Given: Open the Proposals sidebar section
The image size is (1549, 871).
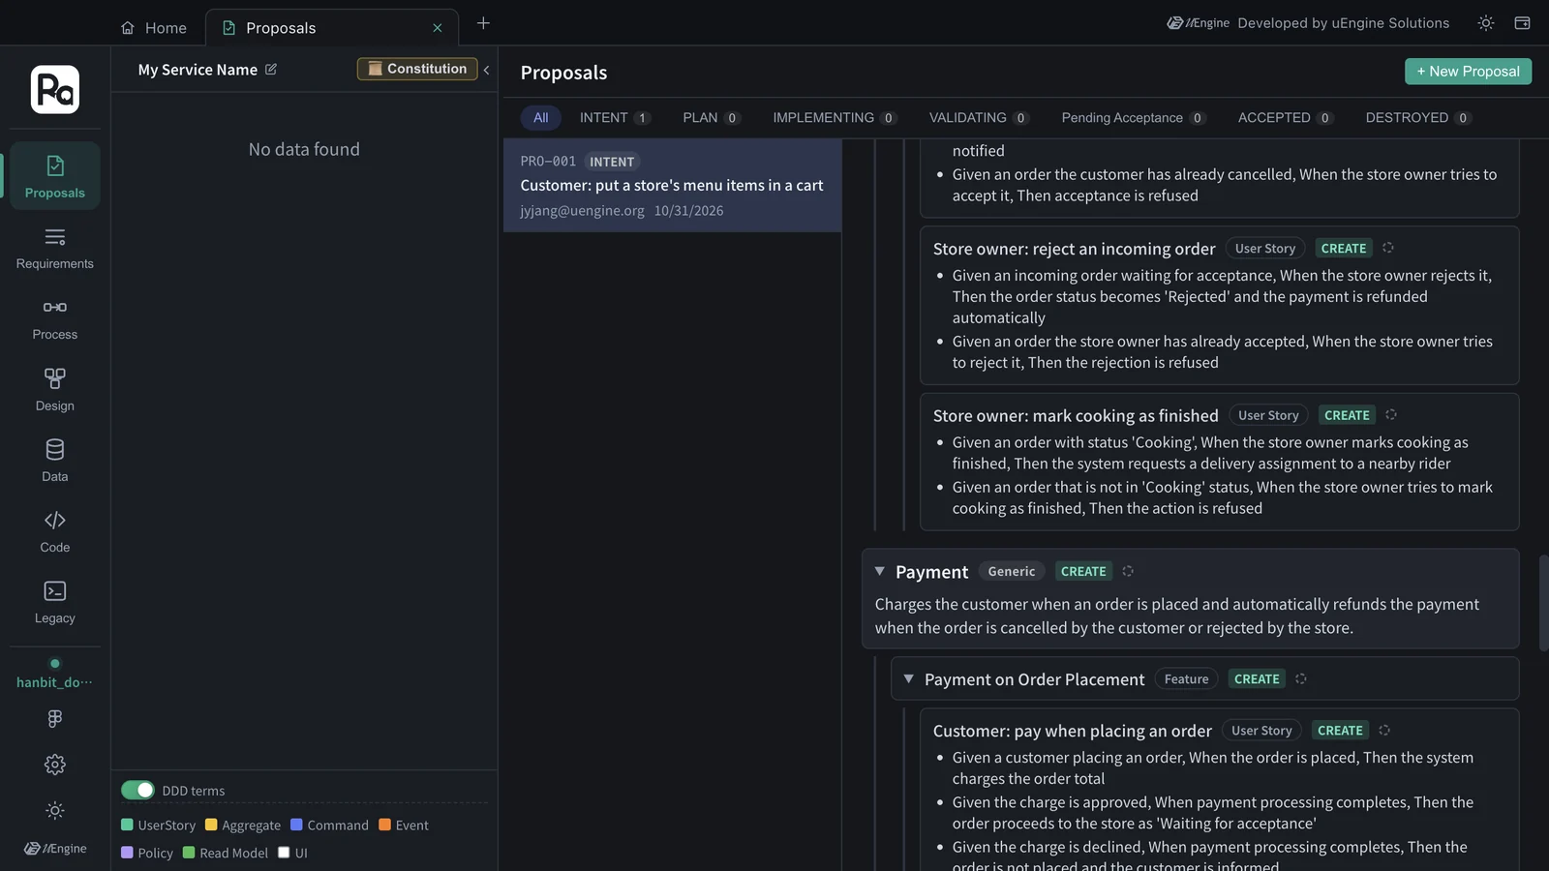Looking at the screenshot, I should 55,176.
